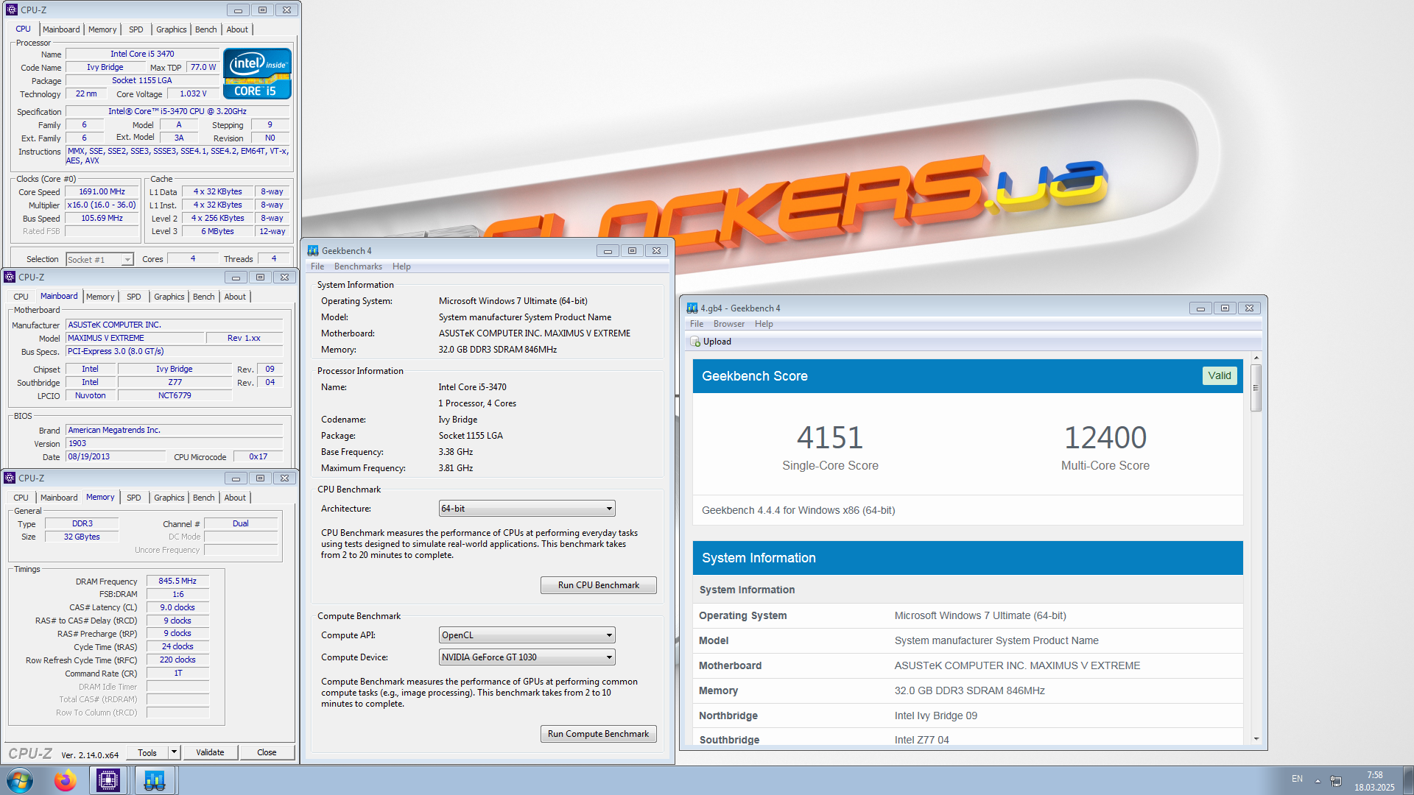This screenshot has height=795, width=1414.
Task: Switch to Geekbench taskbar icon
Action: pyautogui.click(x=155, y=780)
